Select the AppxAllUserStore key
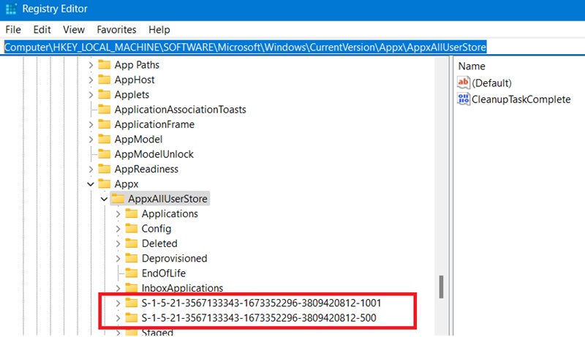This screenshot has height=337, width=585. click(x=167, y=199)
